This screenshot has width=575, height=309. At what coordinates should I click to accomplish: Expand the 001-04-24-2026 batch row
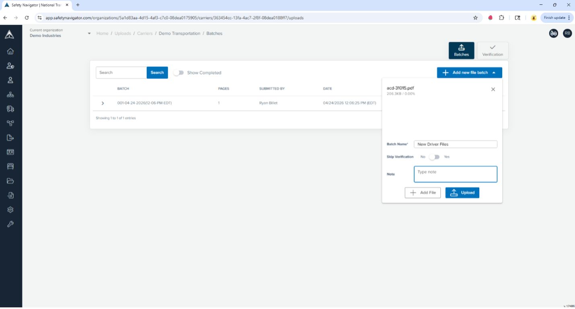coord(103,103)
